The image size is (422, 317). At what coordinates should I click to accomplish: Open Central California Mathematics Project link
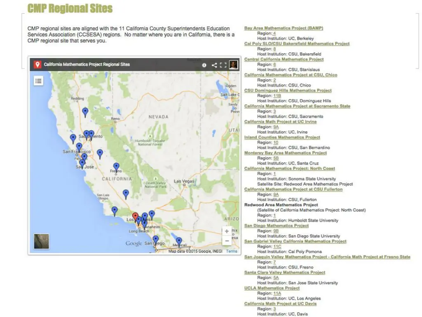tap(284, 59)
